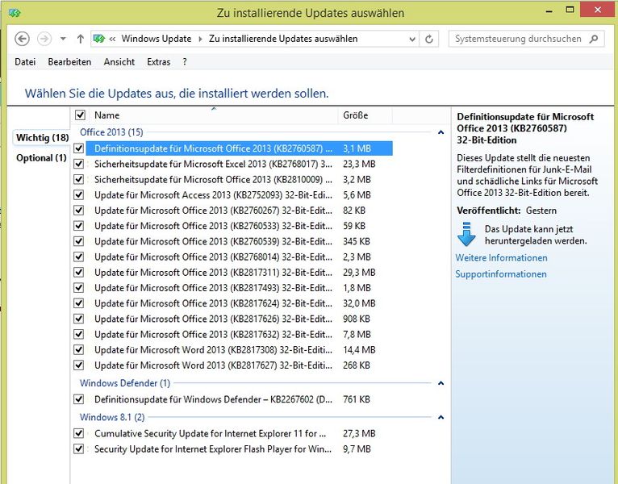Click the search magnifier icon
Screen dimensions: 618x484
click(x=594, y=39)
